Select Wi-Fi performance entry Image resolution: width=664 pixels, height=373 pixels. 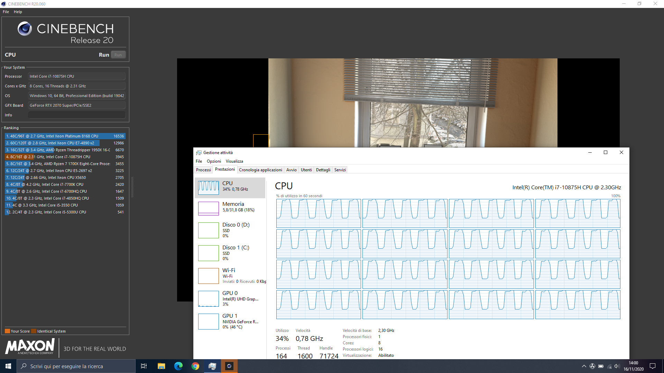tap(230, 276)
